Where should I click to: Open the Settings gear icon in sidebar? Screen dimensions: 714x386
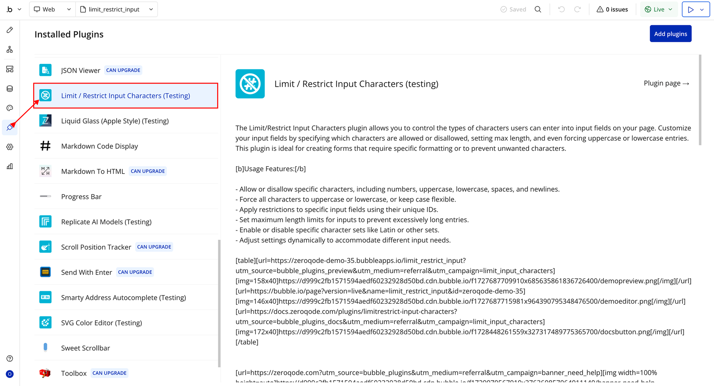(10, 147)
